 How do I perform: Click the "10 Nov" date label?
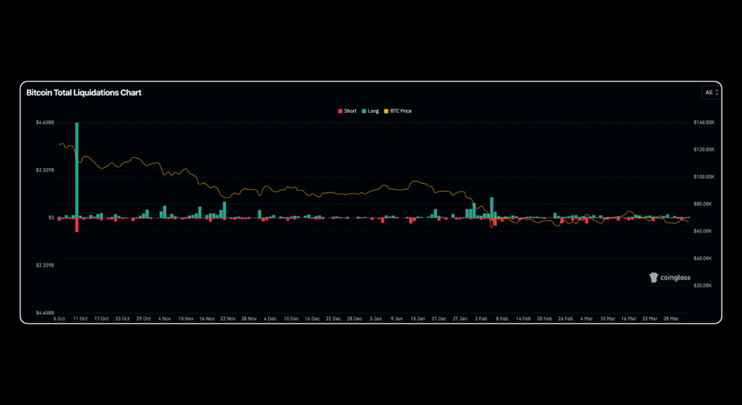coord(186,319)
